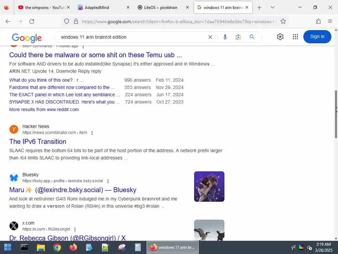Viewport: 338px width, 254px height.
Task: Open More results from www.reddit.com
Action: click(x=44, y=109)
